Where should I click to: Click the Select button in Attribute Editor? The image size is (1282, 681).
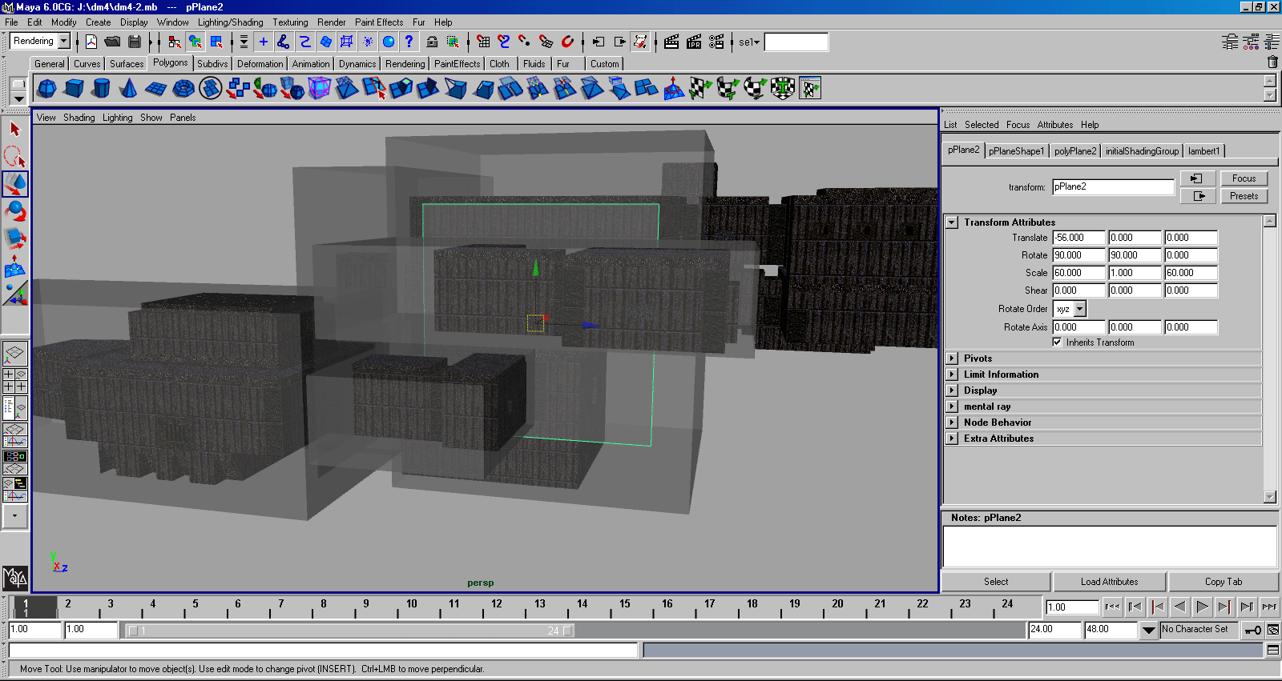[x=996, y=582]
